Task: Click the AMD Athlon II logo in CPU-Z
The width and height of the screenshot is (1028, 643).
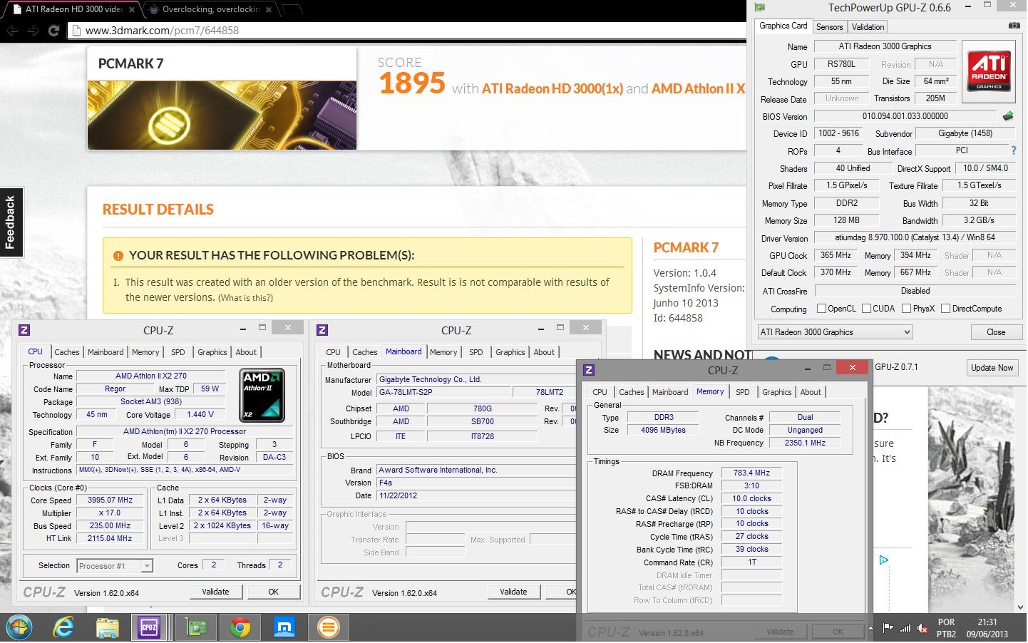Action: [x=262, y=395]
